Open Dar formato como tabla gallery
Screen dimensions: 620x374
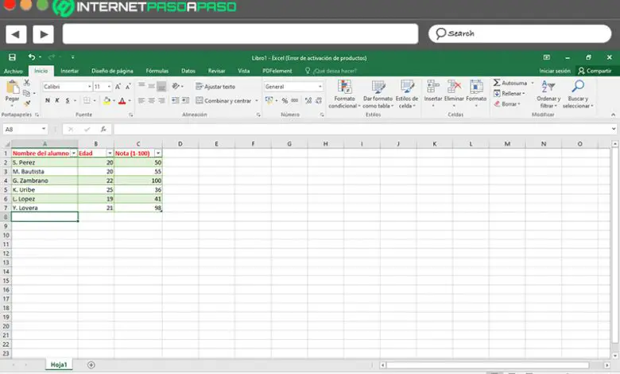pyautogui.click(x=378, y=94)
